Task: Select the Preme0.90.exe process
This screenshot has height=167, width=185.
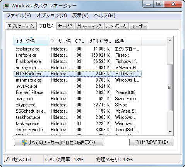Action: pyautogui.click(x=77, y=92)
